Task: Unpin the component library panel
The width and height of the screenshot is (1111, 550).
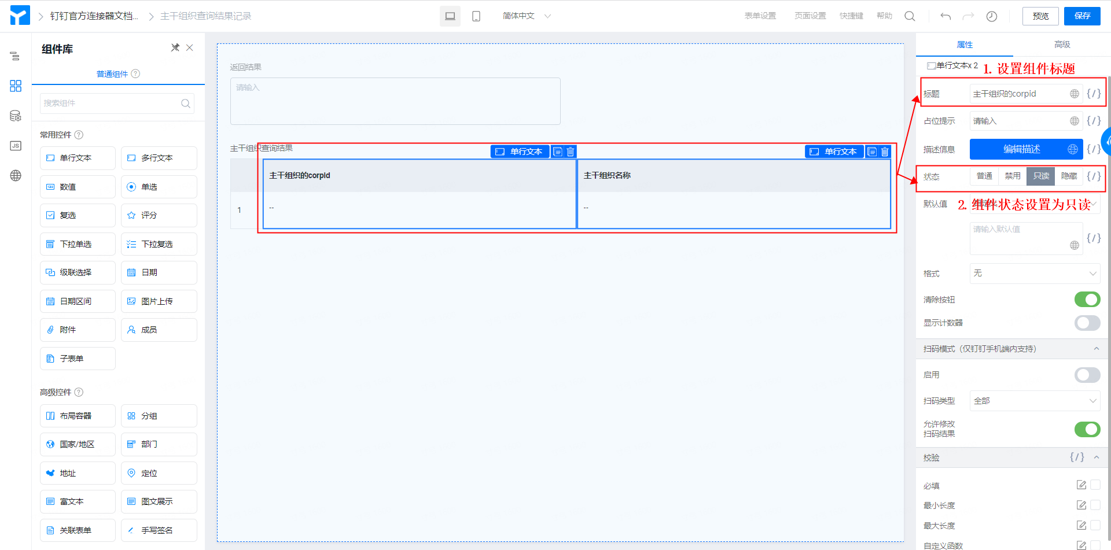Action: pos(175,47)
